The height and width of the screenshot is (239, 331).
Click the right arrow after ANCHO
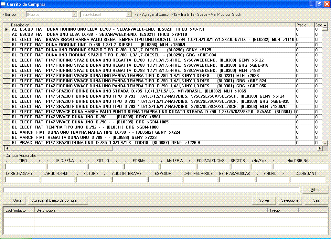coord(283,174)
